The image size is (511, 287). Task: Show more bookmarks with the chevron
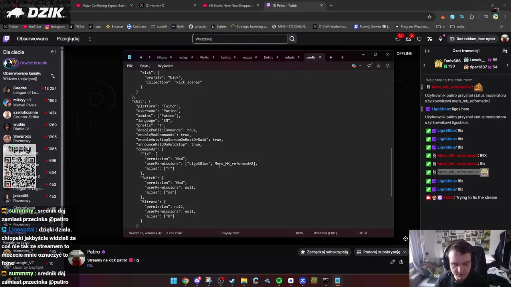pos(501,27)
